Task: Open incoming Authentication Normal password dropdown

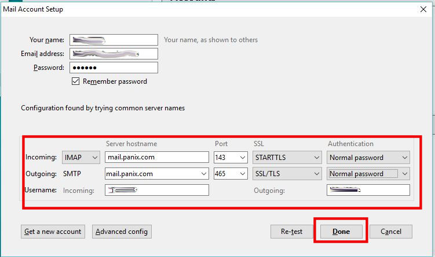Action: [368, 157]
